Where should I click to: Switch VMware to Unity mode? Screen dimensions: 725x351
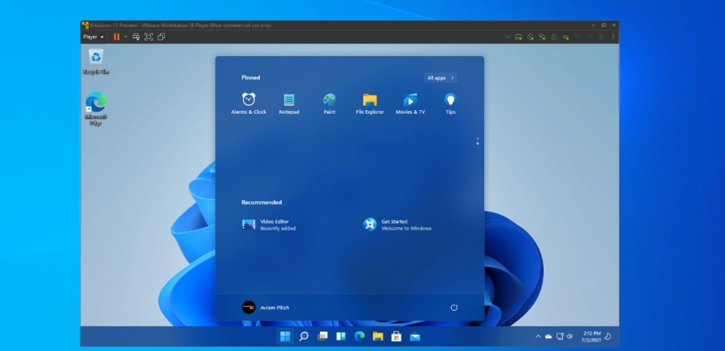point(161,37)
